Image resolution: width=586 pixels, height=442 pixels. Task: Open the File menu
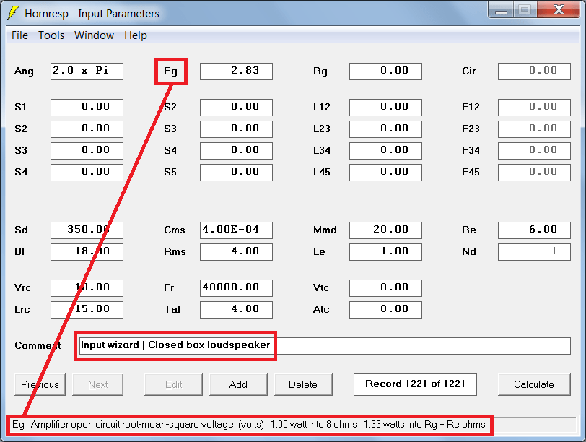coord(19,35)
